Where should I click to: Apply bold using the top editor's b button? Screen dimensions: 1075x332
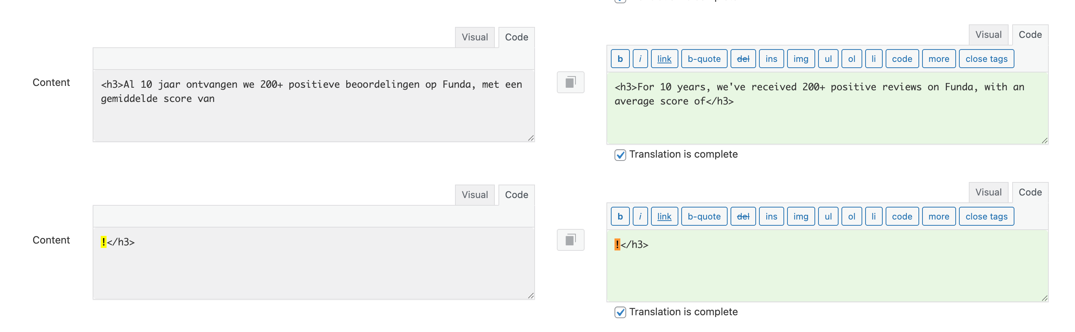pos(620,59)
